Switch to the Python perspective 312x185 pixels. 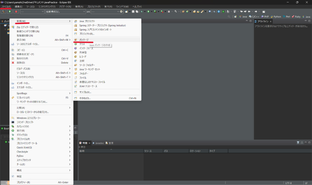276,17
